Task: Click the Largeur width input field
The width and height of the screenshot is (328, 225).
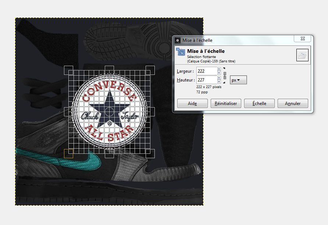Action: pos(206,71)
